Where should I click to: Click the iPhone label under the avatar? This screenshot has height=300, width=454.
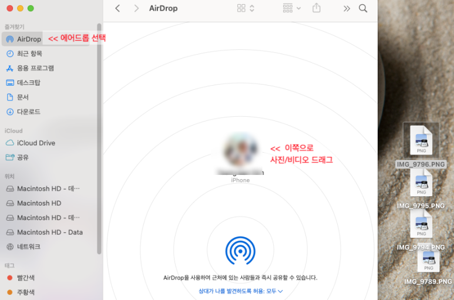click(x=240, y=180)
